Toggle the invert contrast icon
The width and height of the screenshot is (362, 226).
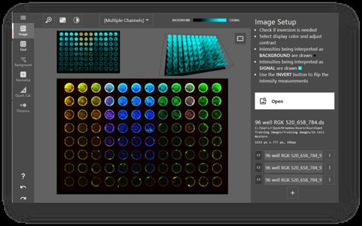coord(76,20)
